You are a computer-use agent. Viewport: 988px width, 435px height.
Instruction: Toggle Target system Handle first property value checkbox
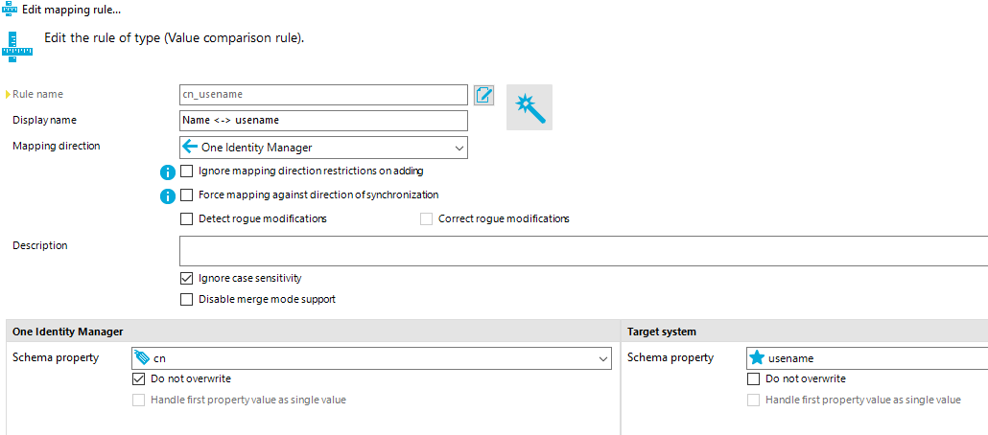point(753,400)
